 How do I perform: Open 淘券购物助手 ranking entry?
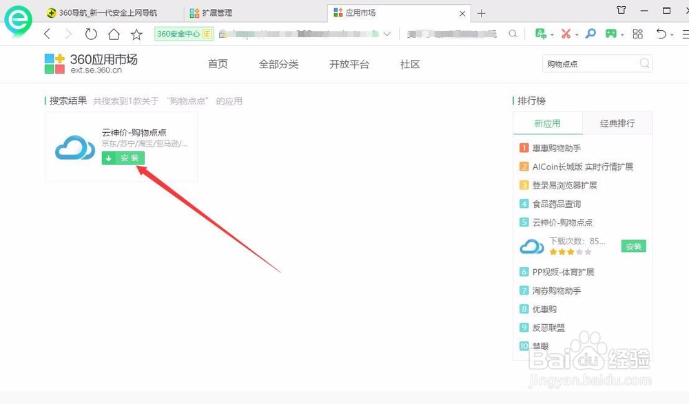point(557,290)
